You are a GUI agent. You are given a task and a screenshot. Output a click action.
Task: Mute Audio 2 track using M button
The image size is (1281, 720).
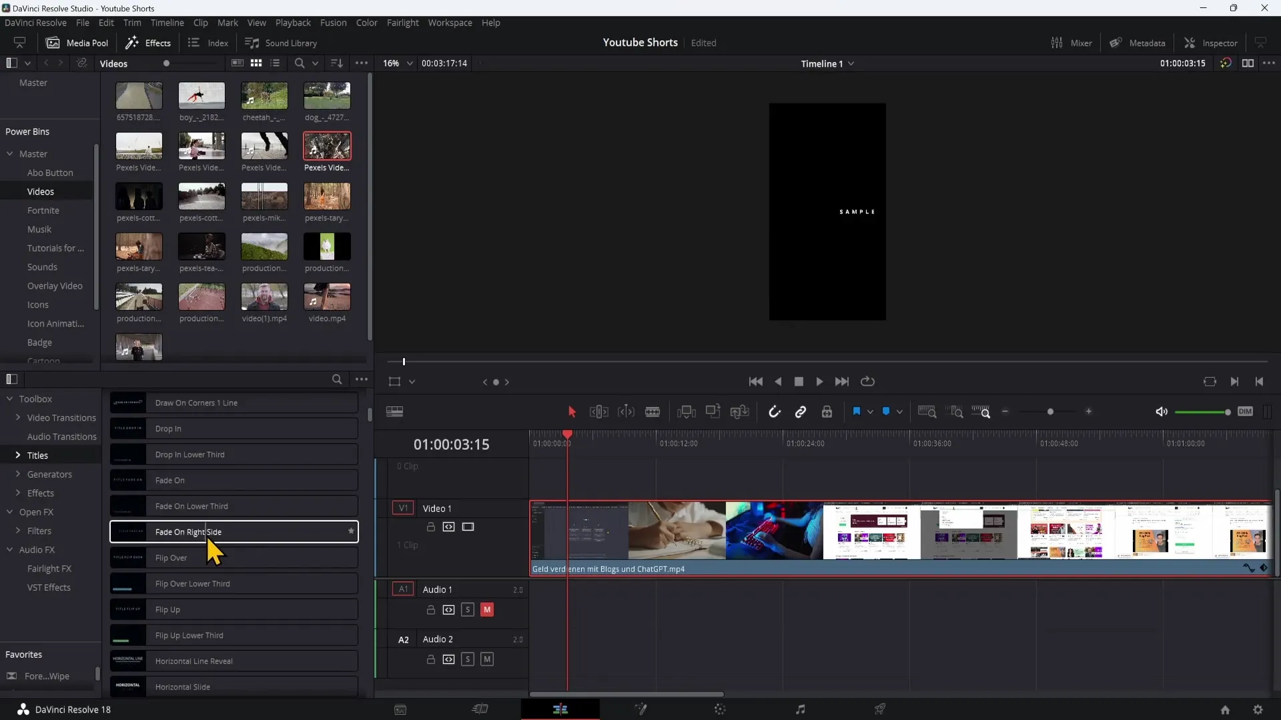pyautogui.click(x=486, y=659)
